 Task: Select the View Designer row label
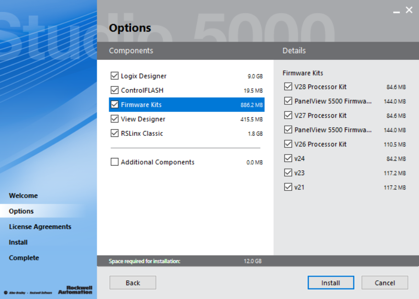(143, 119)
